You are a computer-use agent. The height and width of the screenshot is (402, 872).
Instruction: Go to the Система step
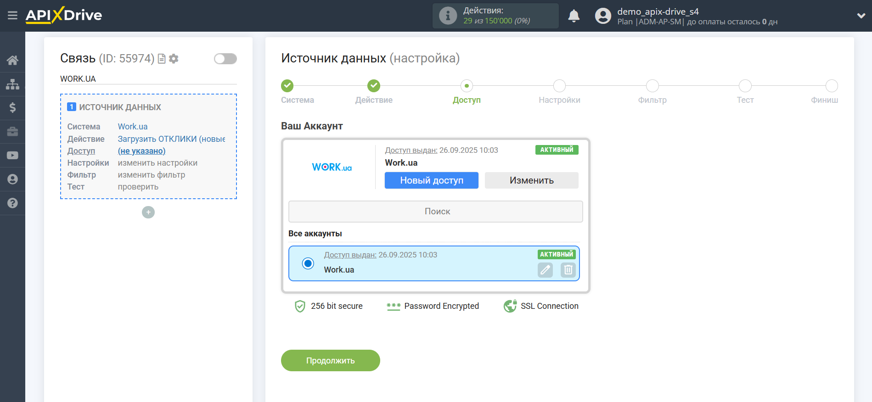[287, 86]
